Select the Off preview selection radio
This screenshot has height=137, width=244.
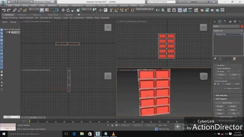click(x=215, y=84)
